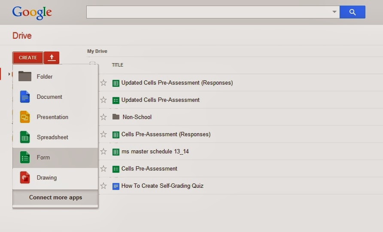
Task: Star Cells Pre-Assessment (Responses) spreadsheet
Action: pyautogui.click(x=103, y=134)
